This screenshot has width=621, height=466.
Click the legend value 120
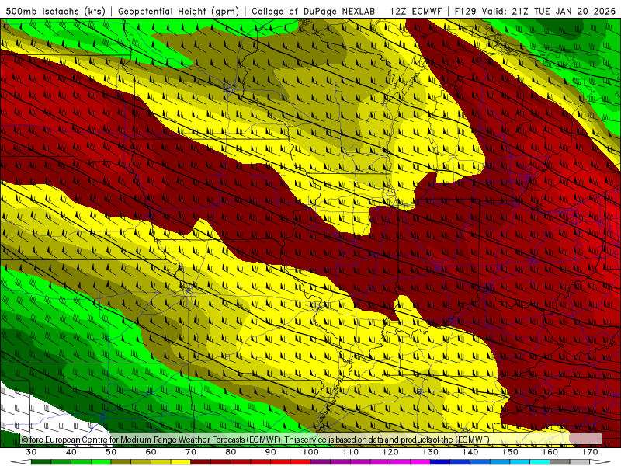(390, 452)
